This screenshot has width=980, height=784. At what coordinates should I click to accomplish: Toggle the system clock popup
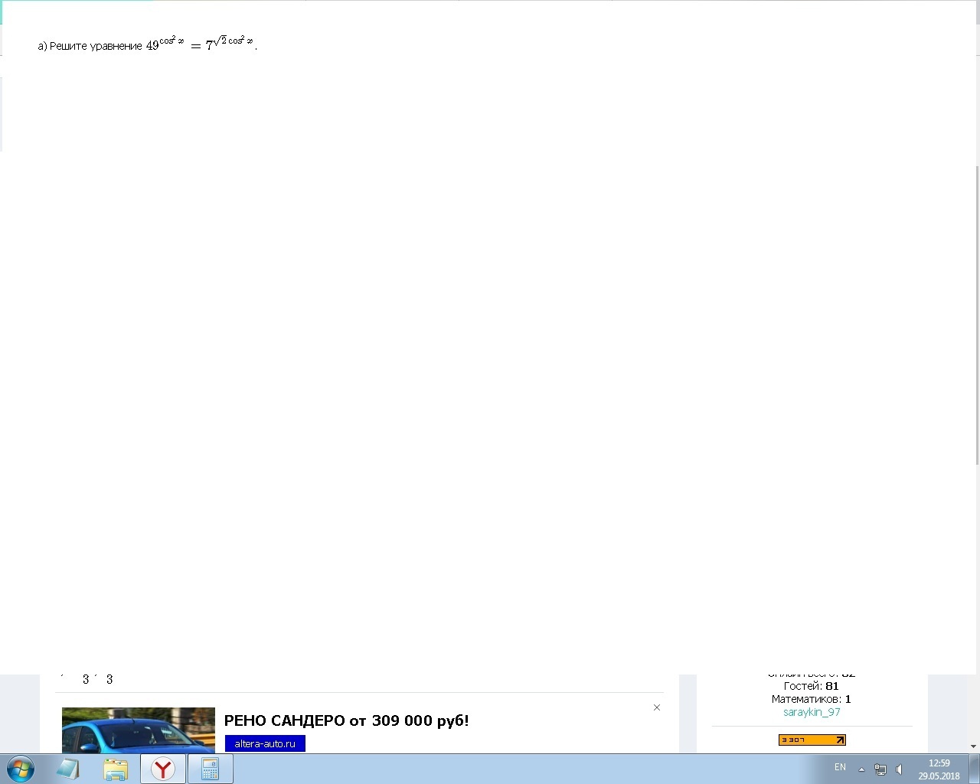pos(939,768)
